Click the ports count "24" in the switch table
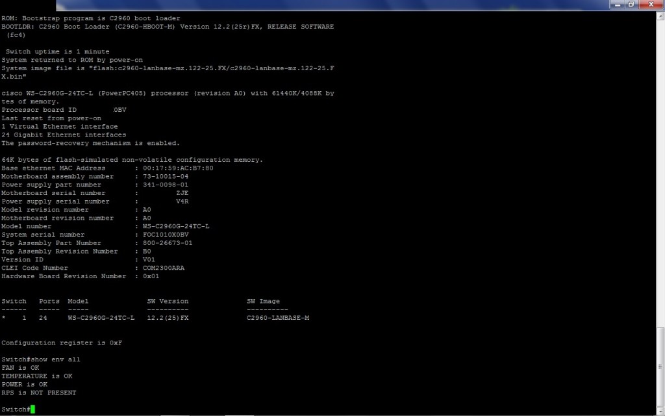The image size is (665, 416). [x=44, y=318]
